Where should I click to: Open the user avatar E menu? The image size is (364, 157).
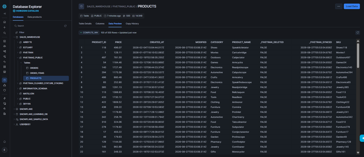point(4,150)
